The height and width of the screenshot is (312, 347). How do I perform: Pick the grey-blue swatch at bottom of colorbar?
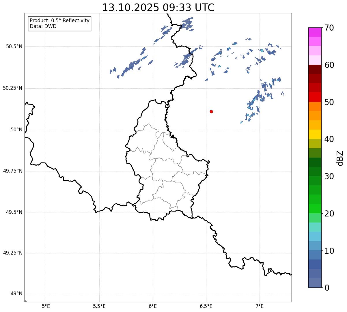315,283
